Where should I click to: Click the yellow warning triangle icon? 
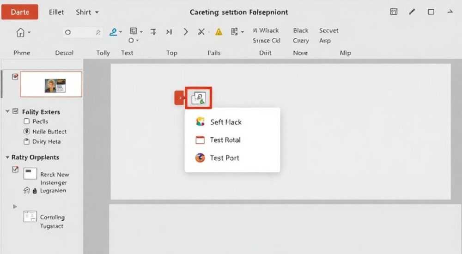[219, 32]
